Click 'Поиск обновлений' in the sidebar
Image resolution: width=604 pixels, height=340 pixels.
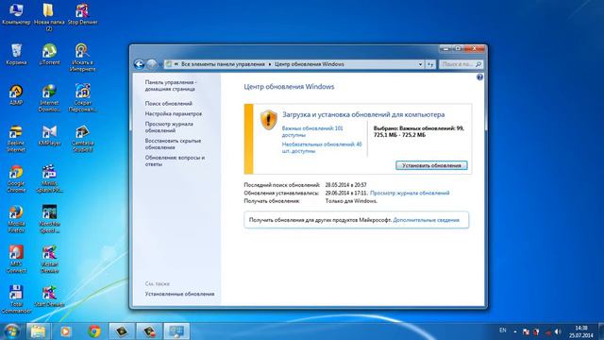tap(168, 103)
